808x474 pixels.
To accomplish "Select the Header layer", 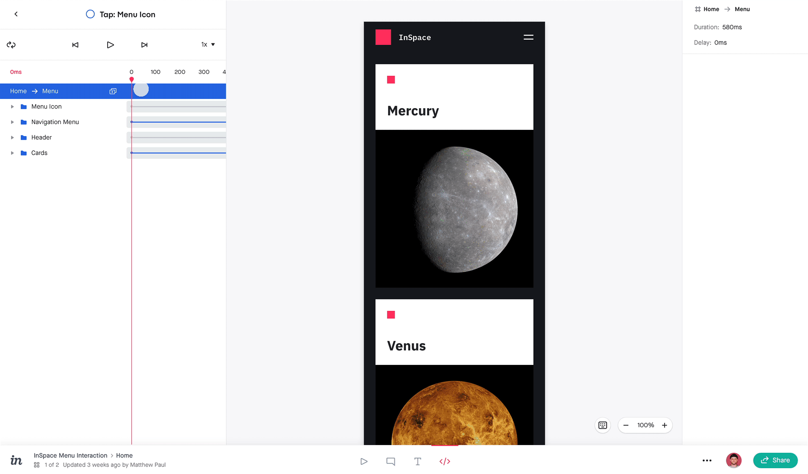I will 42,138.
